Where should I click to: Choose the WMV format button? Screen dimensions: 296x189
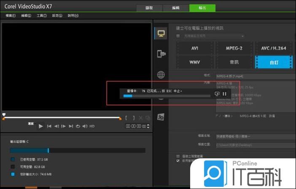pos(194,62)
